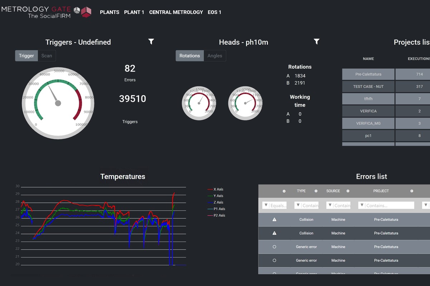Click Collision cell in first error row

coord(306,220)
